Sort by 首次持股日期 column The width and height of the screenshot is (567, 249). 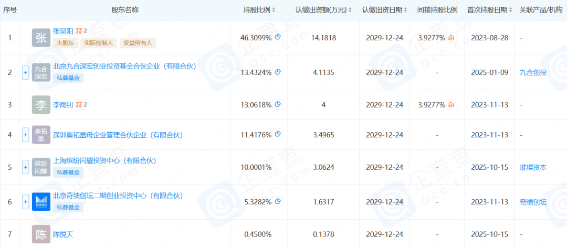coord(510,10)
